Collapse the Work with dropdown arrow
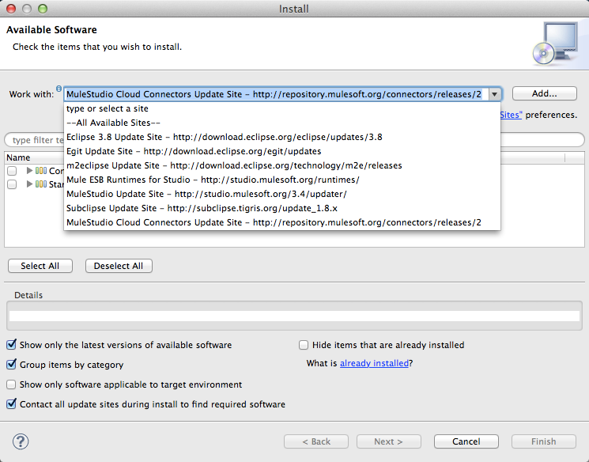Screen dimensions: 589x462 (x=495, y=94)
